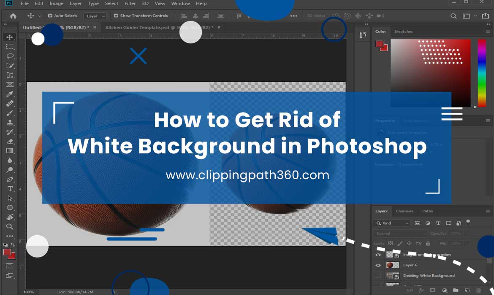The width and height of the screenshot is (494, 295).
Task: Click the new adjustment layer icon
Action: coord(444,290)
